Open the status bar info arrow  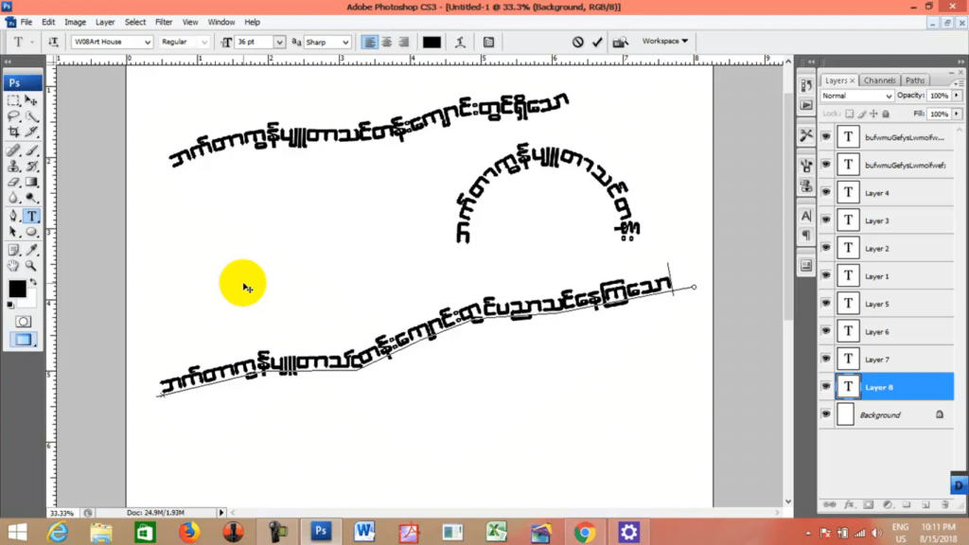click(x=221, y=512)
